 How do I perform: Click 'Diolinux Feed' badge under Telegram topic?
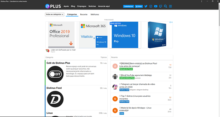click(124, 90)
